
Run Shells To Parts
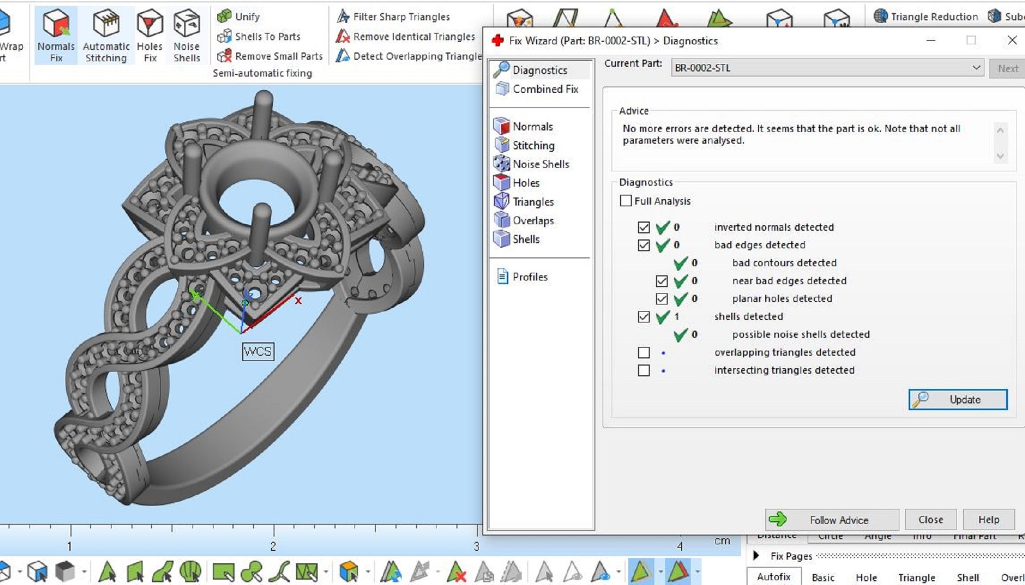click(x=259, y=36)
